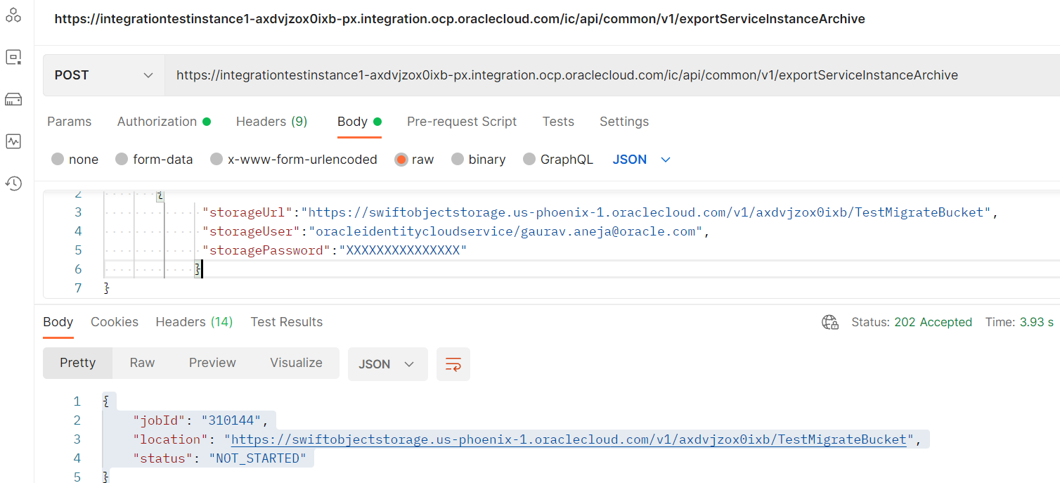Open the JSON language dropdown in Body editor
The height and width of the screenshot is (483, 1060).
click(x=640, y=159)
